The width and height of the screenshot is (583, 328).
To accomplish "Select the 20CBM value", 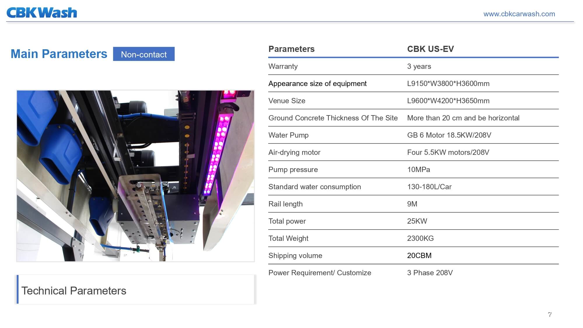I will (x=419, y=256).
